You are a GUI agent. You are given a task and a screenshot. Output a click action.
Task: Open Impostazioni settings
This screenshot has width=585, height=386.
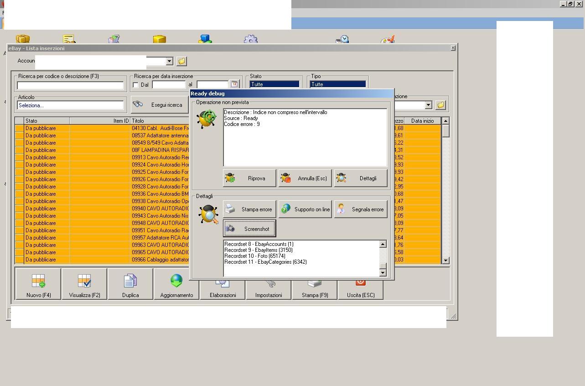click(x=269, y=290)
